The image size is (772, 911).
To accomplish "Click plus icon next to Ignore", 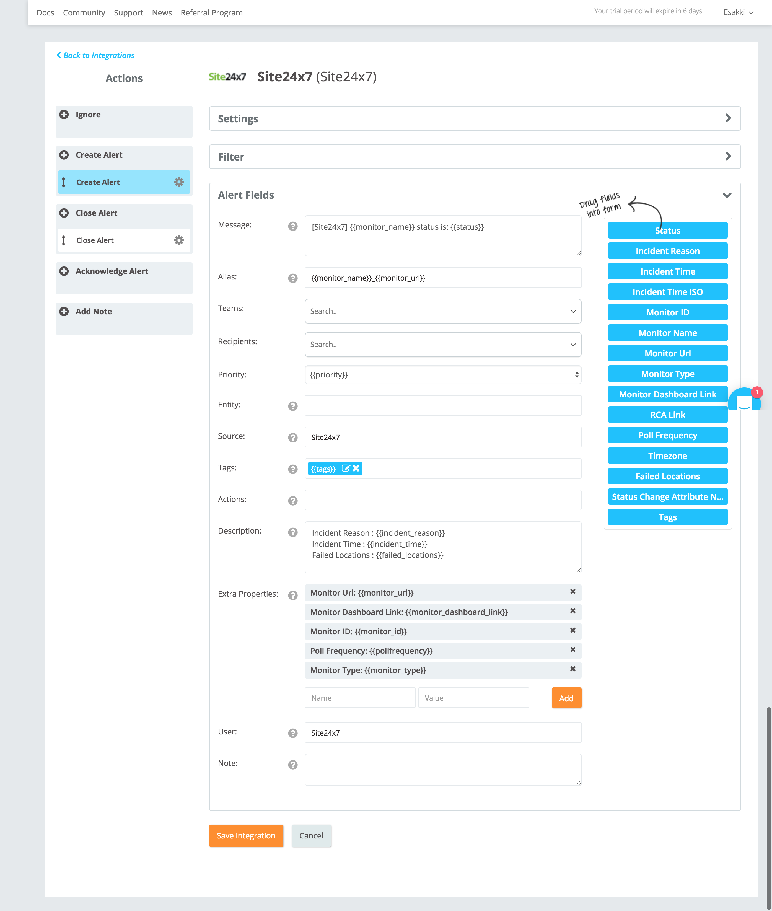I will click(64, 115).
